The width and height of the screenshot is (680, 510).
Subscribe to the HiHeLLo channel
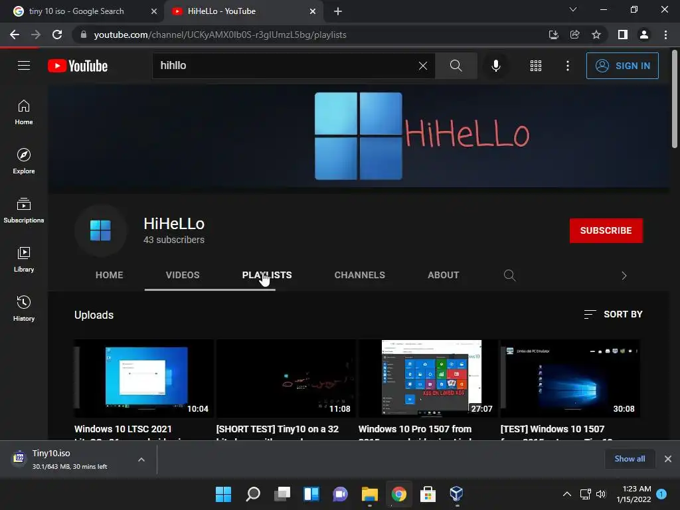click(606, 230)
